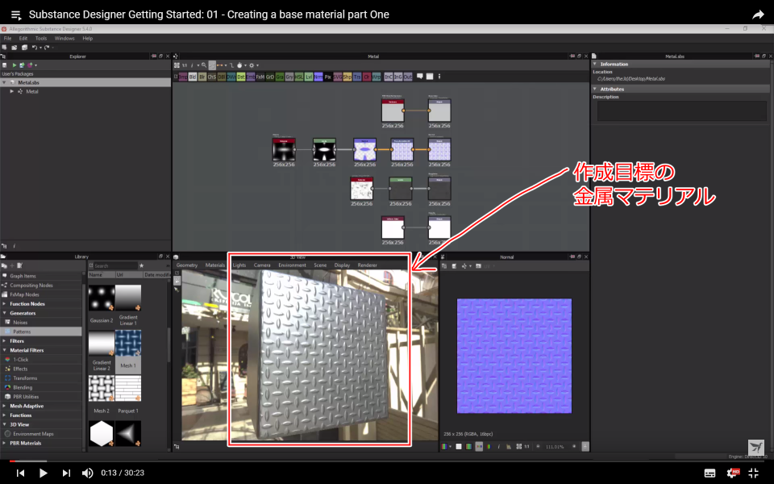The image size is (774, 484).
Task: Add a Gradient map (Gra) node
Action: point(280,77)
